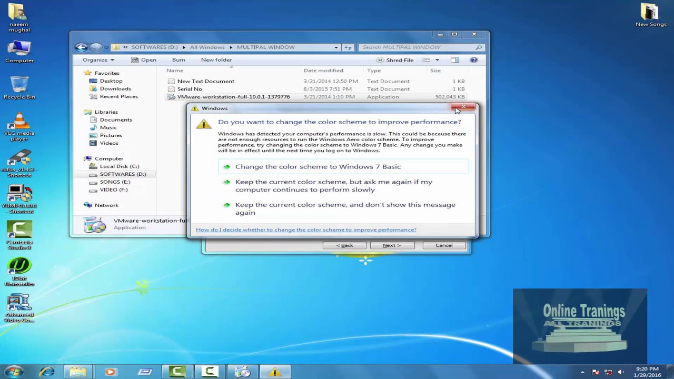The height and width of the screenshot is (379, 674).
Task: Open the how do I decide help link
Action: pos(306,230)
